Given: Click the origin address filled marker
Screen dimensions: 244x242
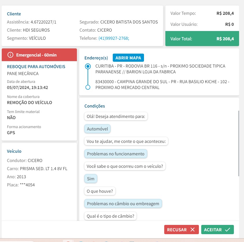Looking at the screenshot, I should pyautogui.click(x=88, y=66).
